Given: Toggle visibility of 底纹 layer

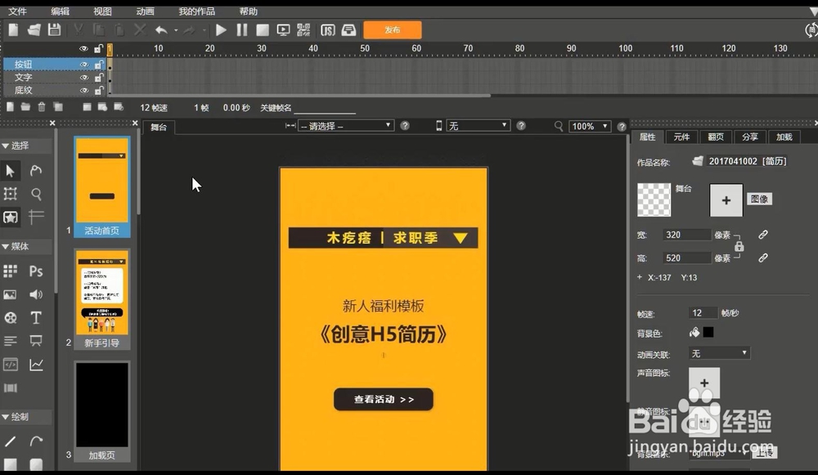Looking at the screenshot, I should (x=83, y=91).
